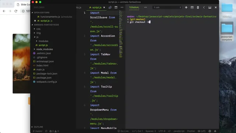Close the script.js editor tab
The image size is (236, 133).
(104, 7)
